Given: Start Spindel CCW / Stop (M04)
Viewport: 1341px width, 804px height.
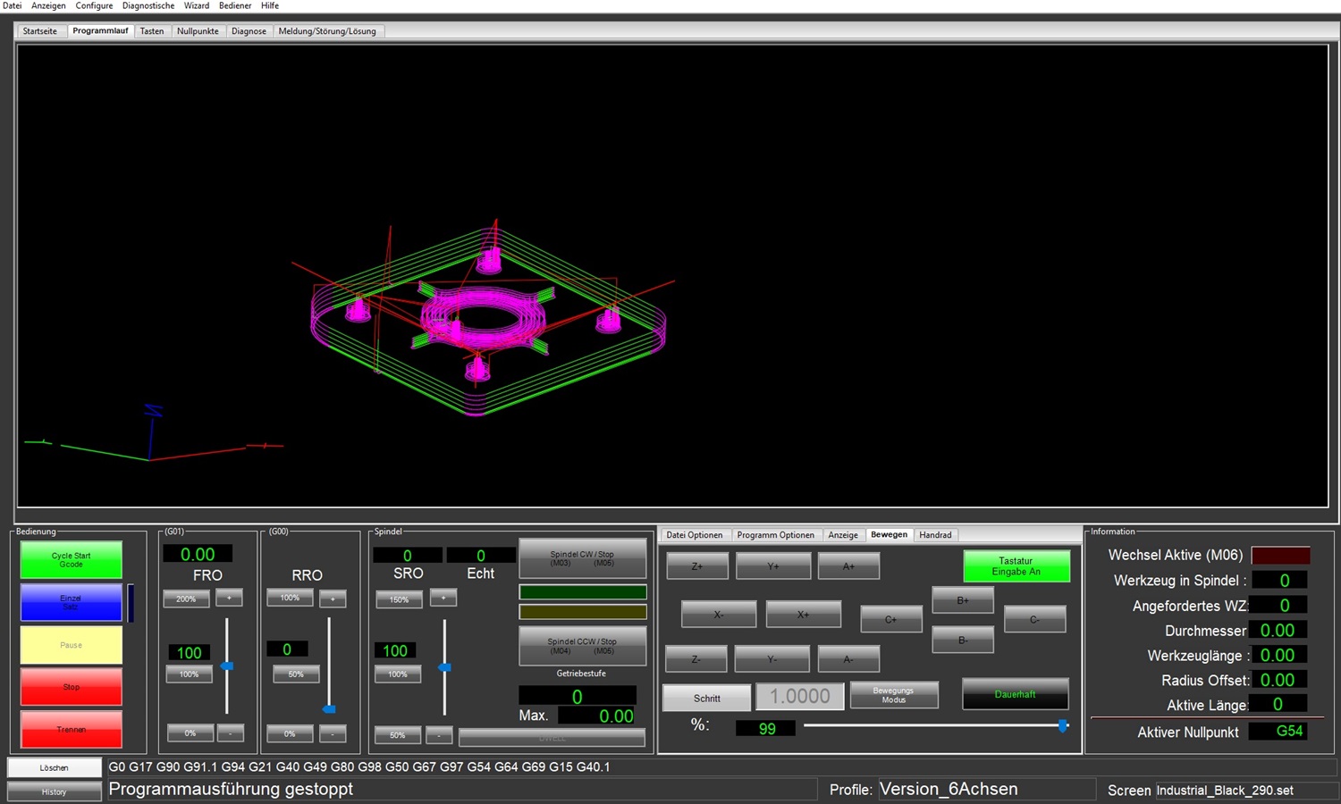Looking at the screenshot, I should point(582,645).
